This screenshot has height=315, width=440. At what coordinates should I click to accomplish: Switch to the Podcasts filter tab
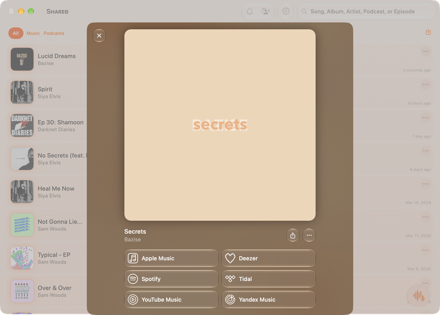coord(54,33)
